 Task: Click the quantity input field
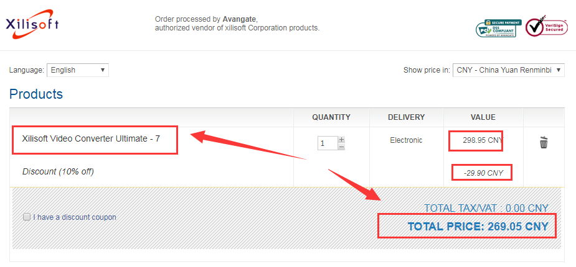328,143
